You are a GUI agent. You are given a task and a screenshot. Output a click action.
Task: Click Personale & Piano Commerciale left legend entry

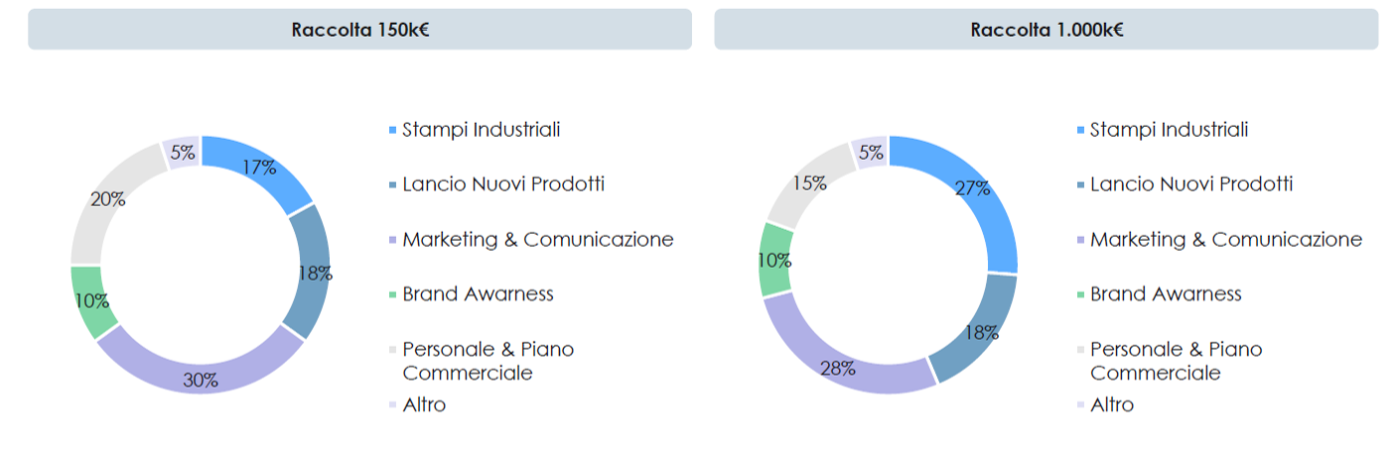tap(482, 361)
